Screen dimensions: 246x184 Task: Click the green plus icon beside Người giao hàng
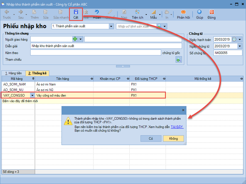75,39
